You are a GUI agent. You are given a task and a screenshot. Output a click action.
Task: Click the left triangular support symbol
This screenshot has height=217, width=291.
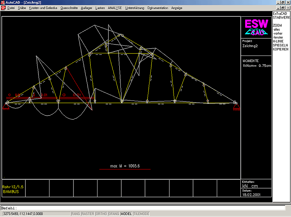point(6,107)
